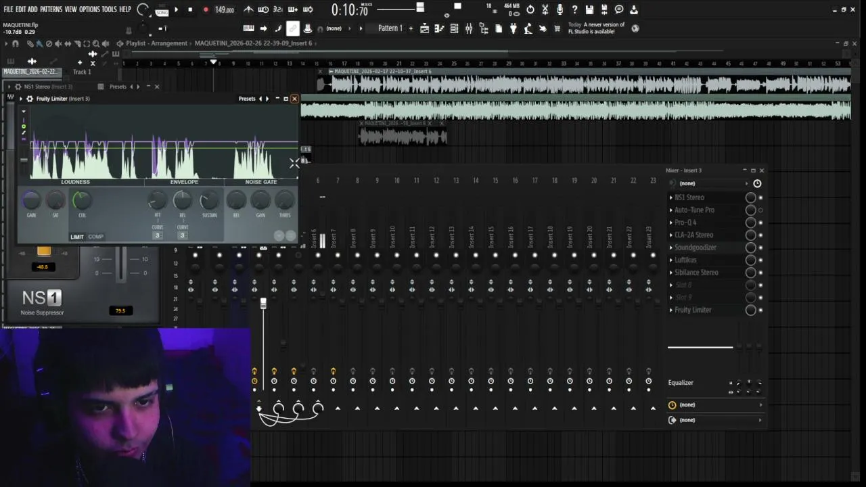Open the PATTERNS menu
This screenshot has width=866, height=487.
pyautogui.click(x=51, y=9)
